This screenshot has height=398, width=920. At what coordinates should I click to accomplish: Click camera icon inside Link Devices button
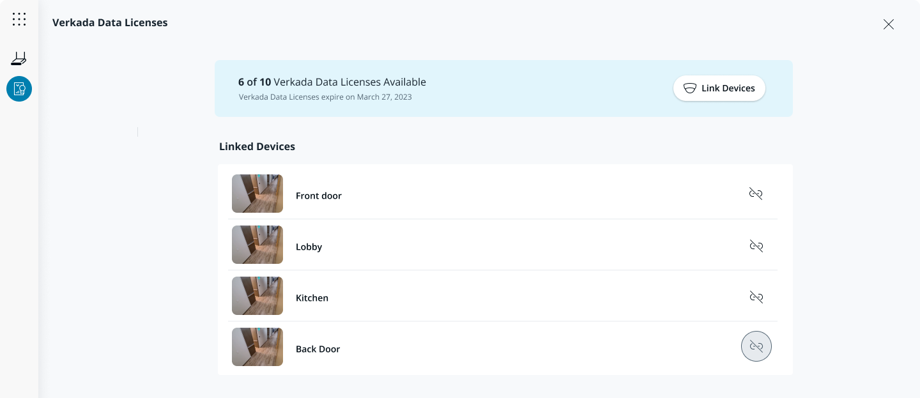[x=689, y=88]
